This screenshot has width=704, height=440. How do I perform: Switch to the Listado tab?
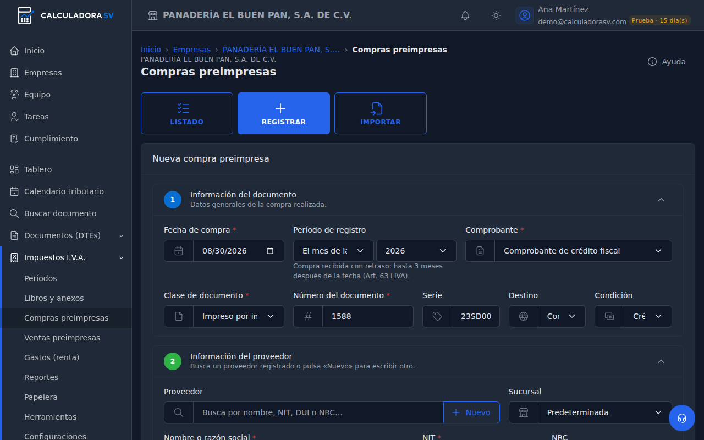[187, 113]
